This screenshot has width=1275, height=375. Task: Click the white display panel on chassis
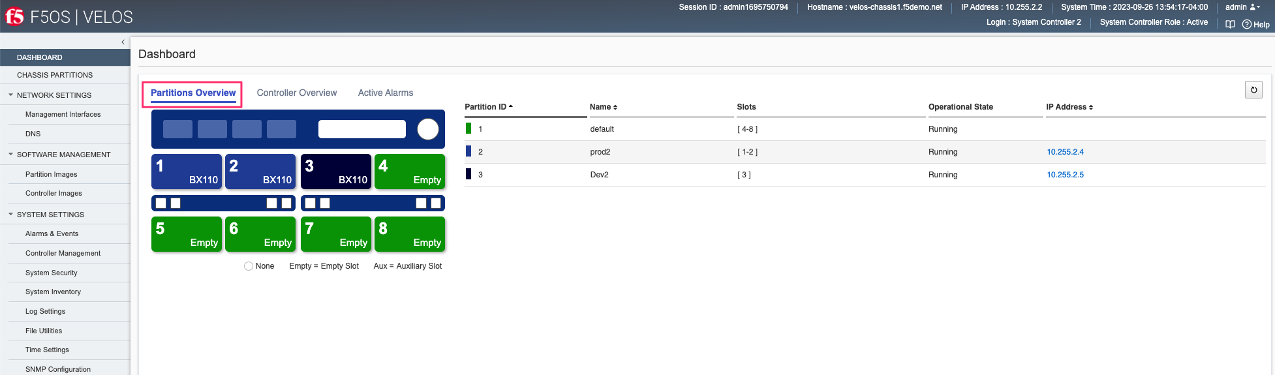[x=362, y=129]
